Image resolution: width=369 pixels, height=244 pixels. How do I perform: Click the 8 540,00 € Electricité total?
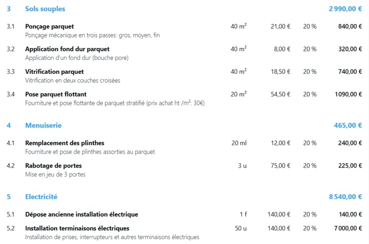pos(345,197)
